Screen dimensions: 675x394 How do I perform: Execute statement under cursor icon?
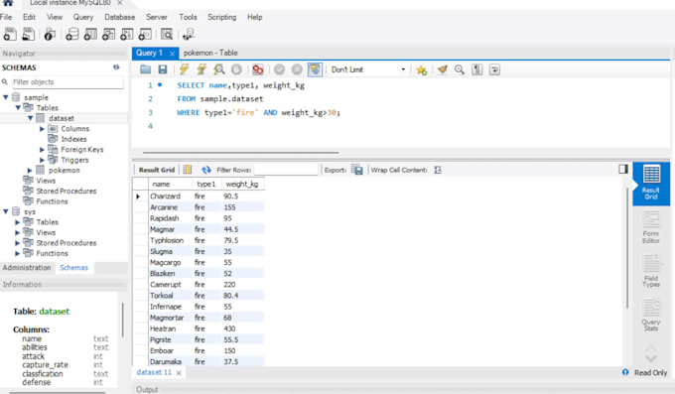coord(202,69)
